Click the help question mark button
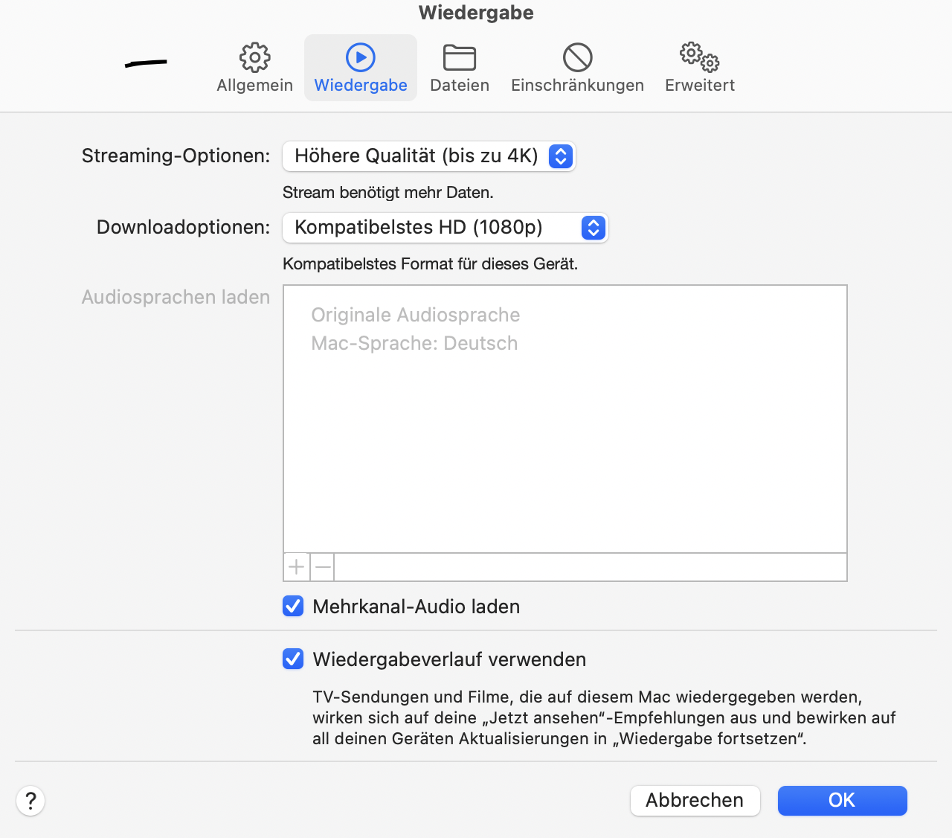This screenshot has width=952, height=838. [30, 801]
